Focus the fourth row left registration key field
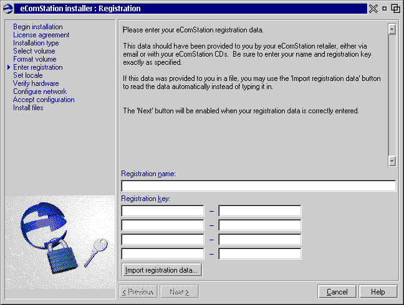Viewport: 404px width, 305px height. 163,254
